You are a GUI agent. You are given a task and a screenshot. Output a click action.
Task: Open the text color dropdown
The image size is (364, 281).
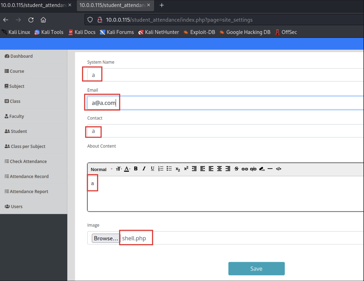(127, 169)
